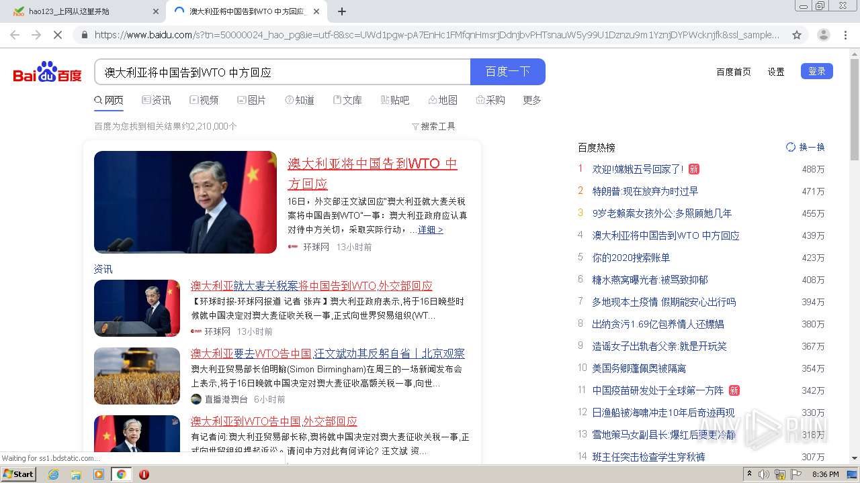860x483 pixels.
Task: Open the 更多 categories menu
Action: (532, 100)
